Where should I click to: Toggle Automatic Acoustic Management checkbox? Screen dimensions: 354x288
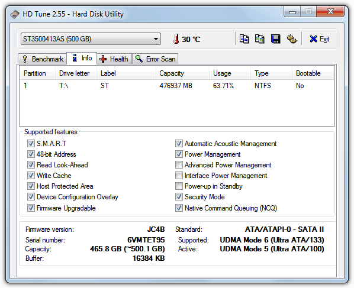coord(179,144)
